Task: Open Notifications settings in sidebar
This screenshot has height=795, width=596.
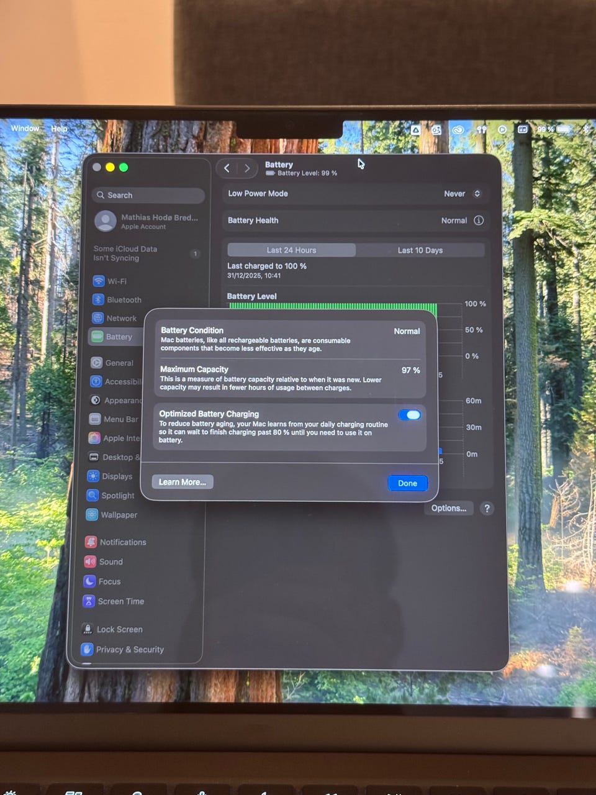Action: click(x=117, y=542)
